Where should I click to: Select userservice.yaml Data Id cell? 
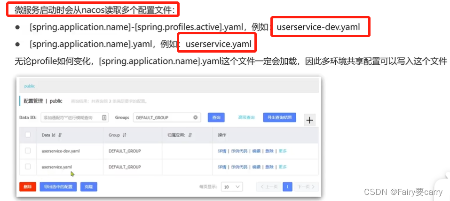pyautogui.click(x=57, y=167)
